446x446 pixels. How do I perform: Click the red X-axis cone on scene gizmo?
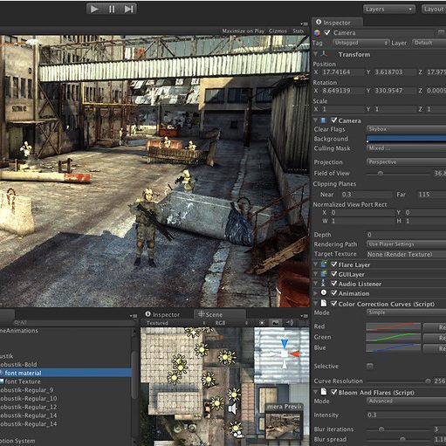click(x=294, y=354)
